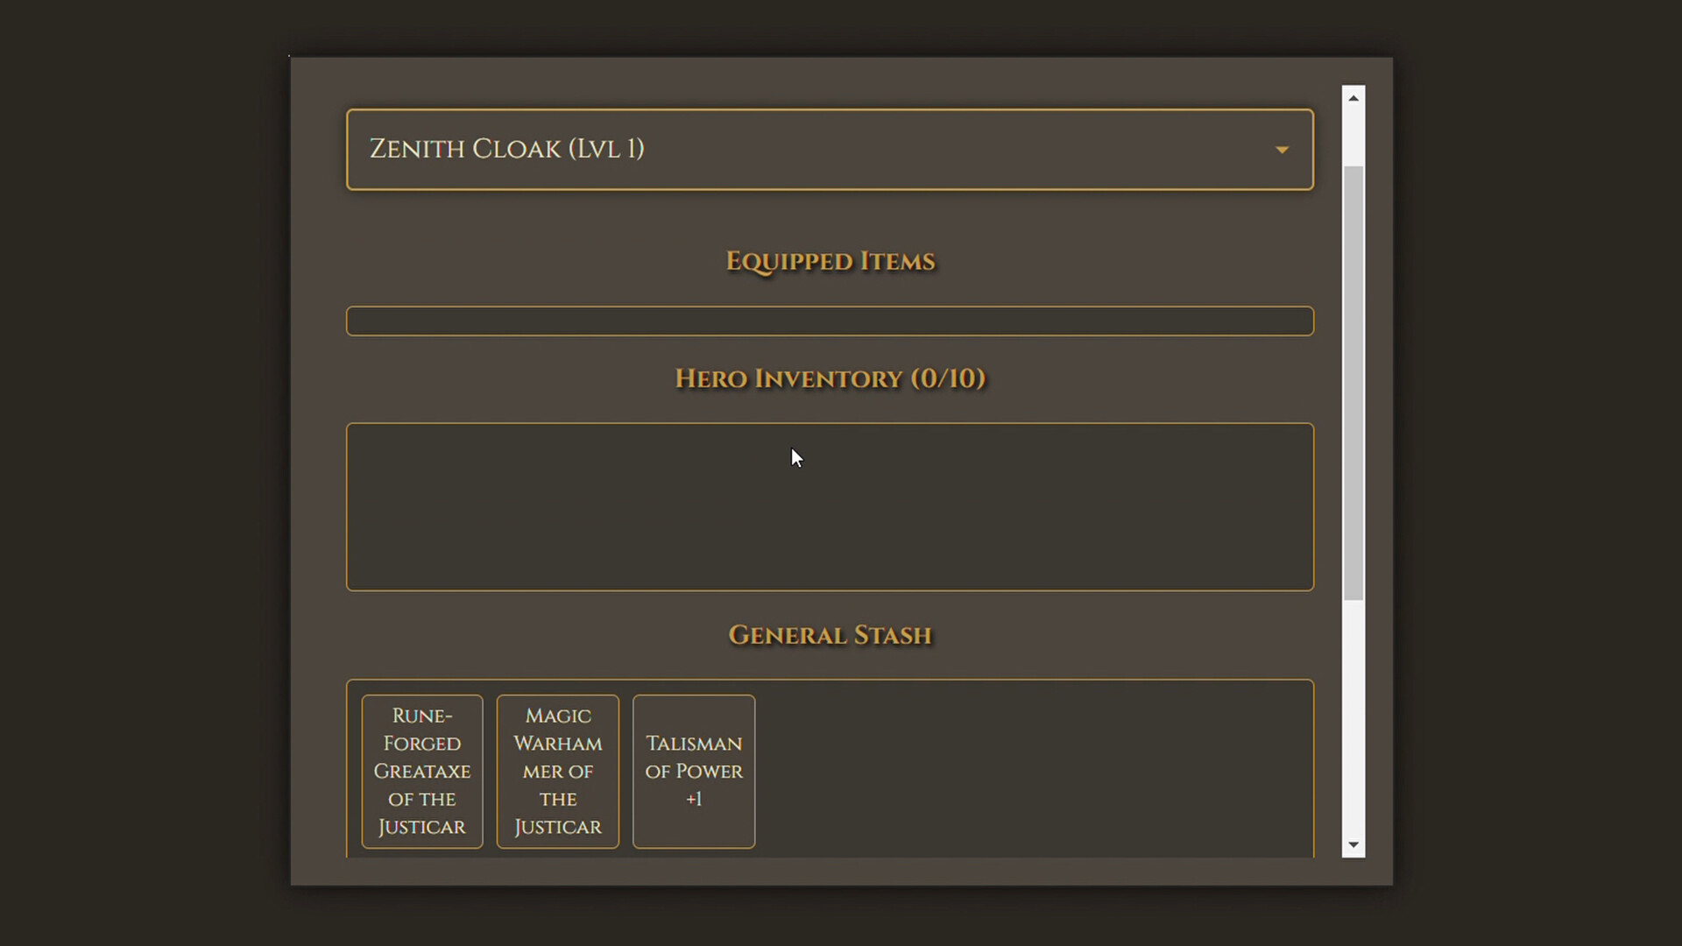The image size is (1682, 946).
Task: Click the dark backdrop outside the dialog
Action: point(140,473)
